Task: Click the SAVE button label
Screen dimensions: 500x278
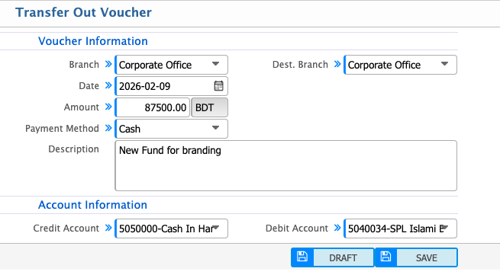Action: [427, 257]
